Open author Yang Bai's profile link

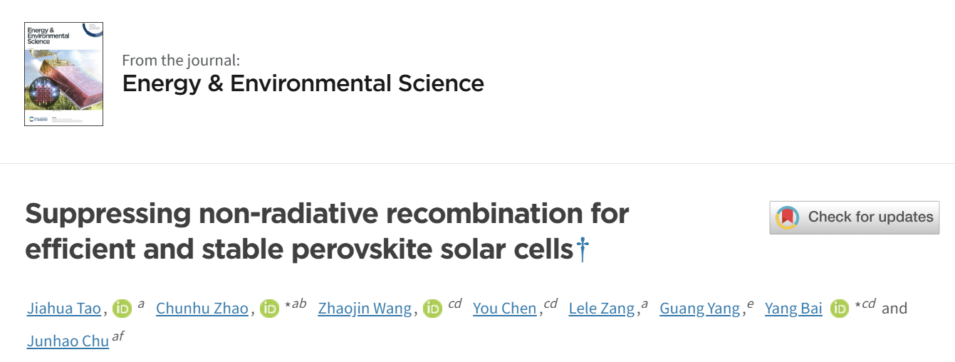click(793, 309)
